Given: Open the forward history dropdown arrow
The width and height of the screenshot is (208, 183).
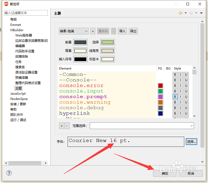Looking at the screenshot, I should [x=196, y=13].
